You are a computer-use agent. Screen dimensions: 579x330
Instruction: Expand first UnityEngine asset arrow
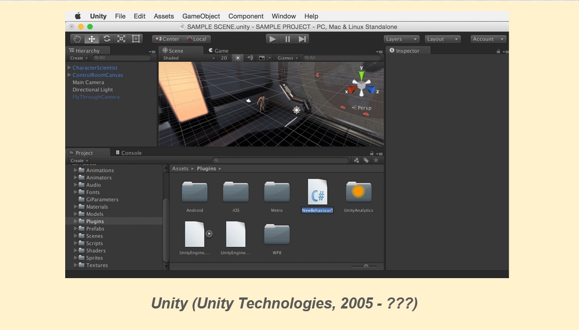point(209,233)
